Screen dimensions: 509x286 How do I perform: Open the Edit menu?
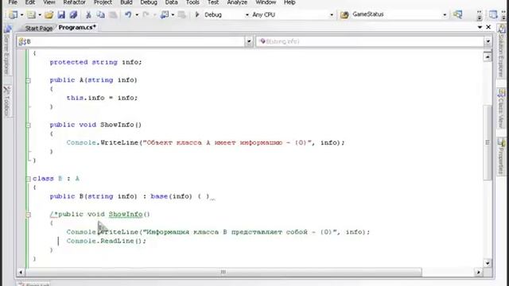click(30, 2)
